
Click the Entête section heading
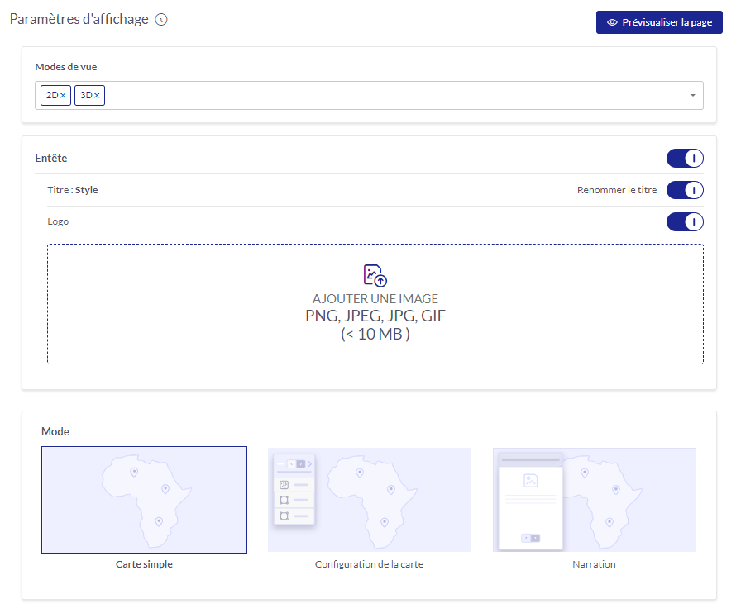point(51,159)
